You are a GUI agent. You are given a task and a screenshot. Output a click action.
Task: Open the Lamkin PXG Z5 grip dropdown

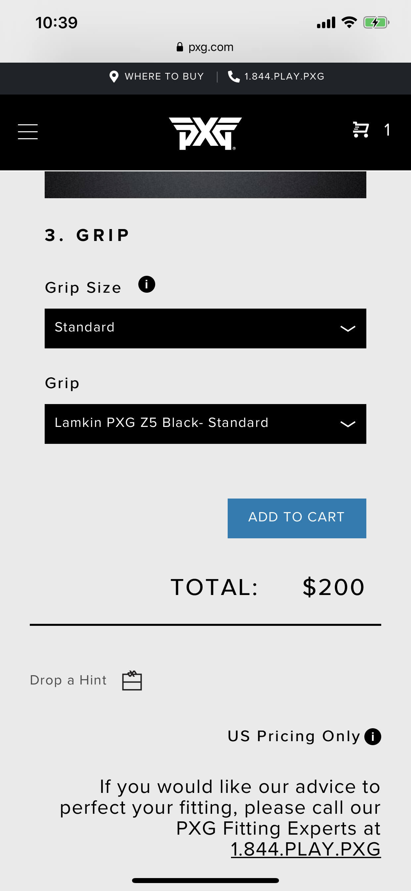[x=205, y=424]
